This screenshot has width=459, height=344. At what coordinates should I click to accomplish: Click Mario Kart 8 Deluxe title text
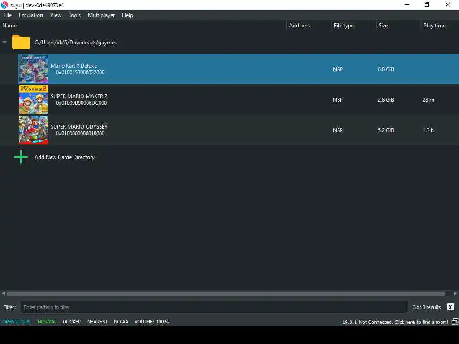pyautogui.click(x=74, y=66)
